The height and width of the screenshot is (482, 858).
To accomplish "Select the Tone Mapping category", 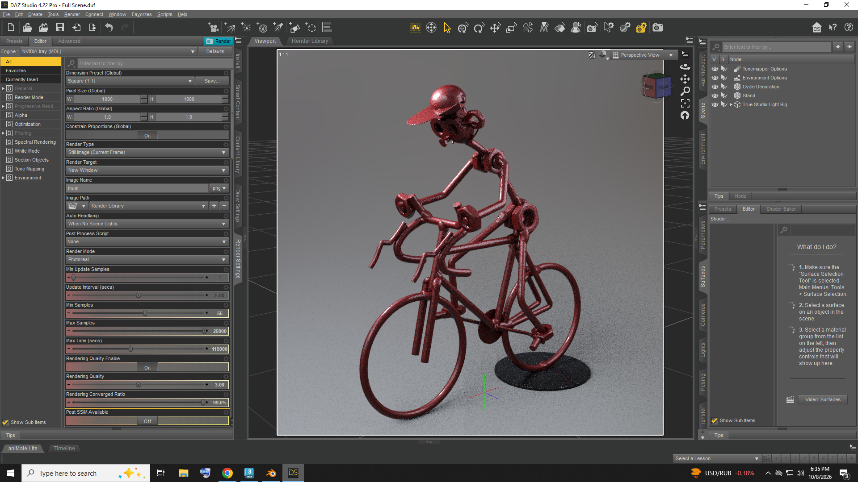I will (x=29, y=169).
